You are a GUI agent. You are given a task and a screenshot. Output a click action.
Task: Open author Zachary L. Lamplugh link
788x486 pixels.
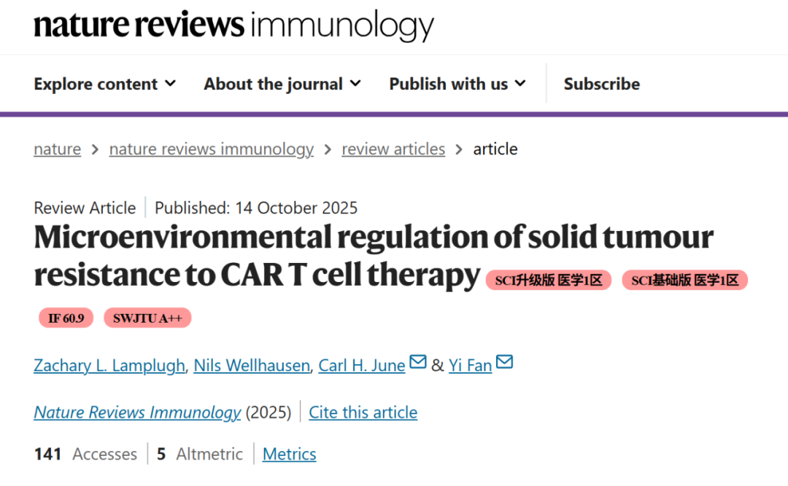coord(109,366)
